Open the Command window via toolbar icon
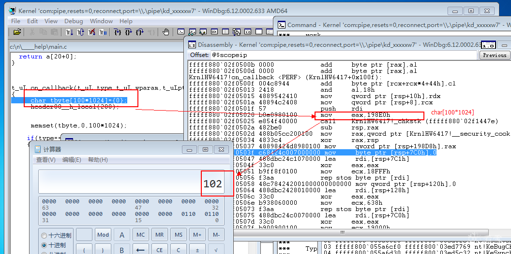This screenshot has width=511, height=254. click(181, 32)
